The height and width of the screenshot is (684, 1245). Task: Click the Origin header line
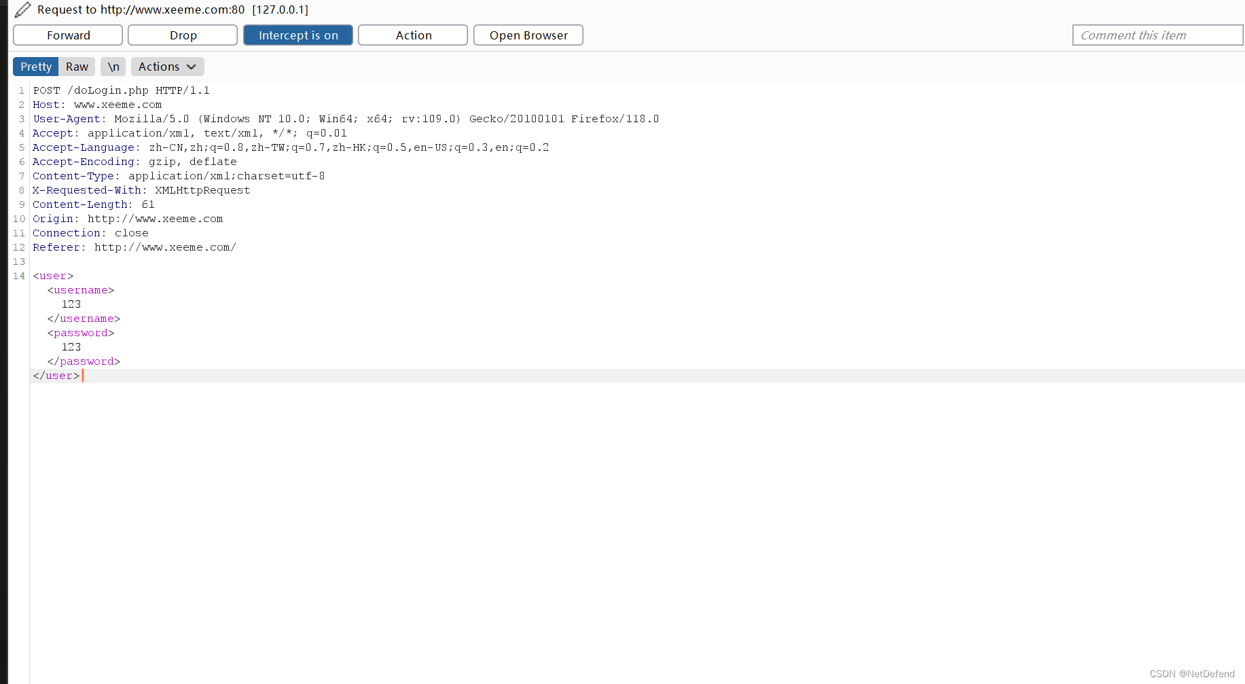coord(128,219)
